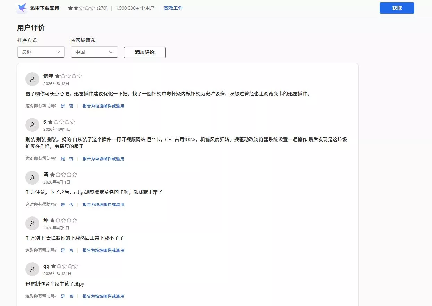Open the 排序方式 dropdown showing 最近
The width and height of the screenshot is (432, 306).
(41, 52)
